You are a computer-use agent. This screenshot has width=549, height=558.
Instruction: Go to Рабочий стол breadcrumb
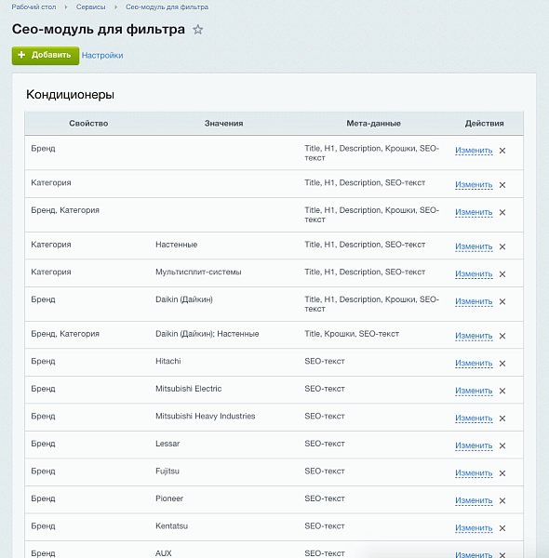[33, 7]
